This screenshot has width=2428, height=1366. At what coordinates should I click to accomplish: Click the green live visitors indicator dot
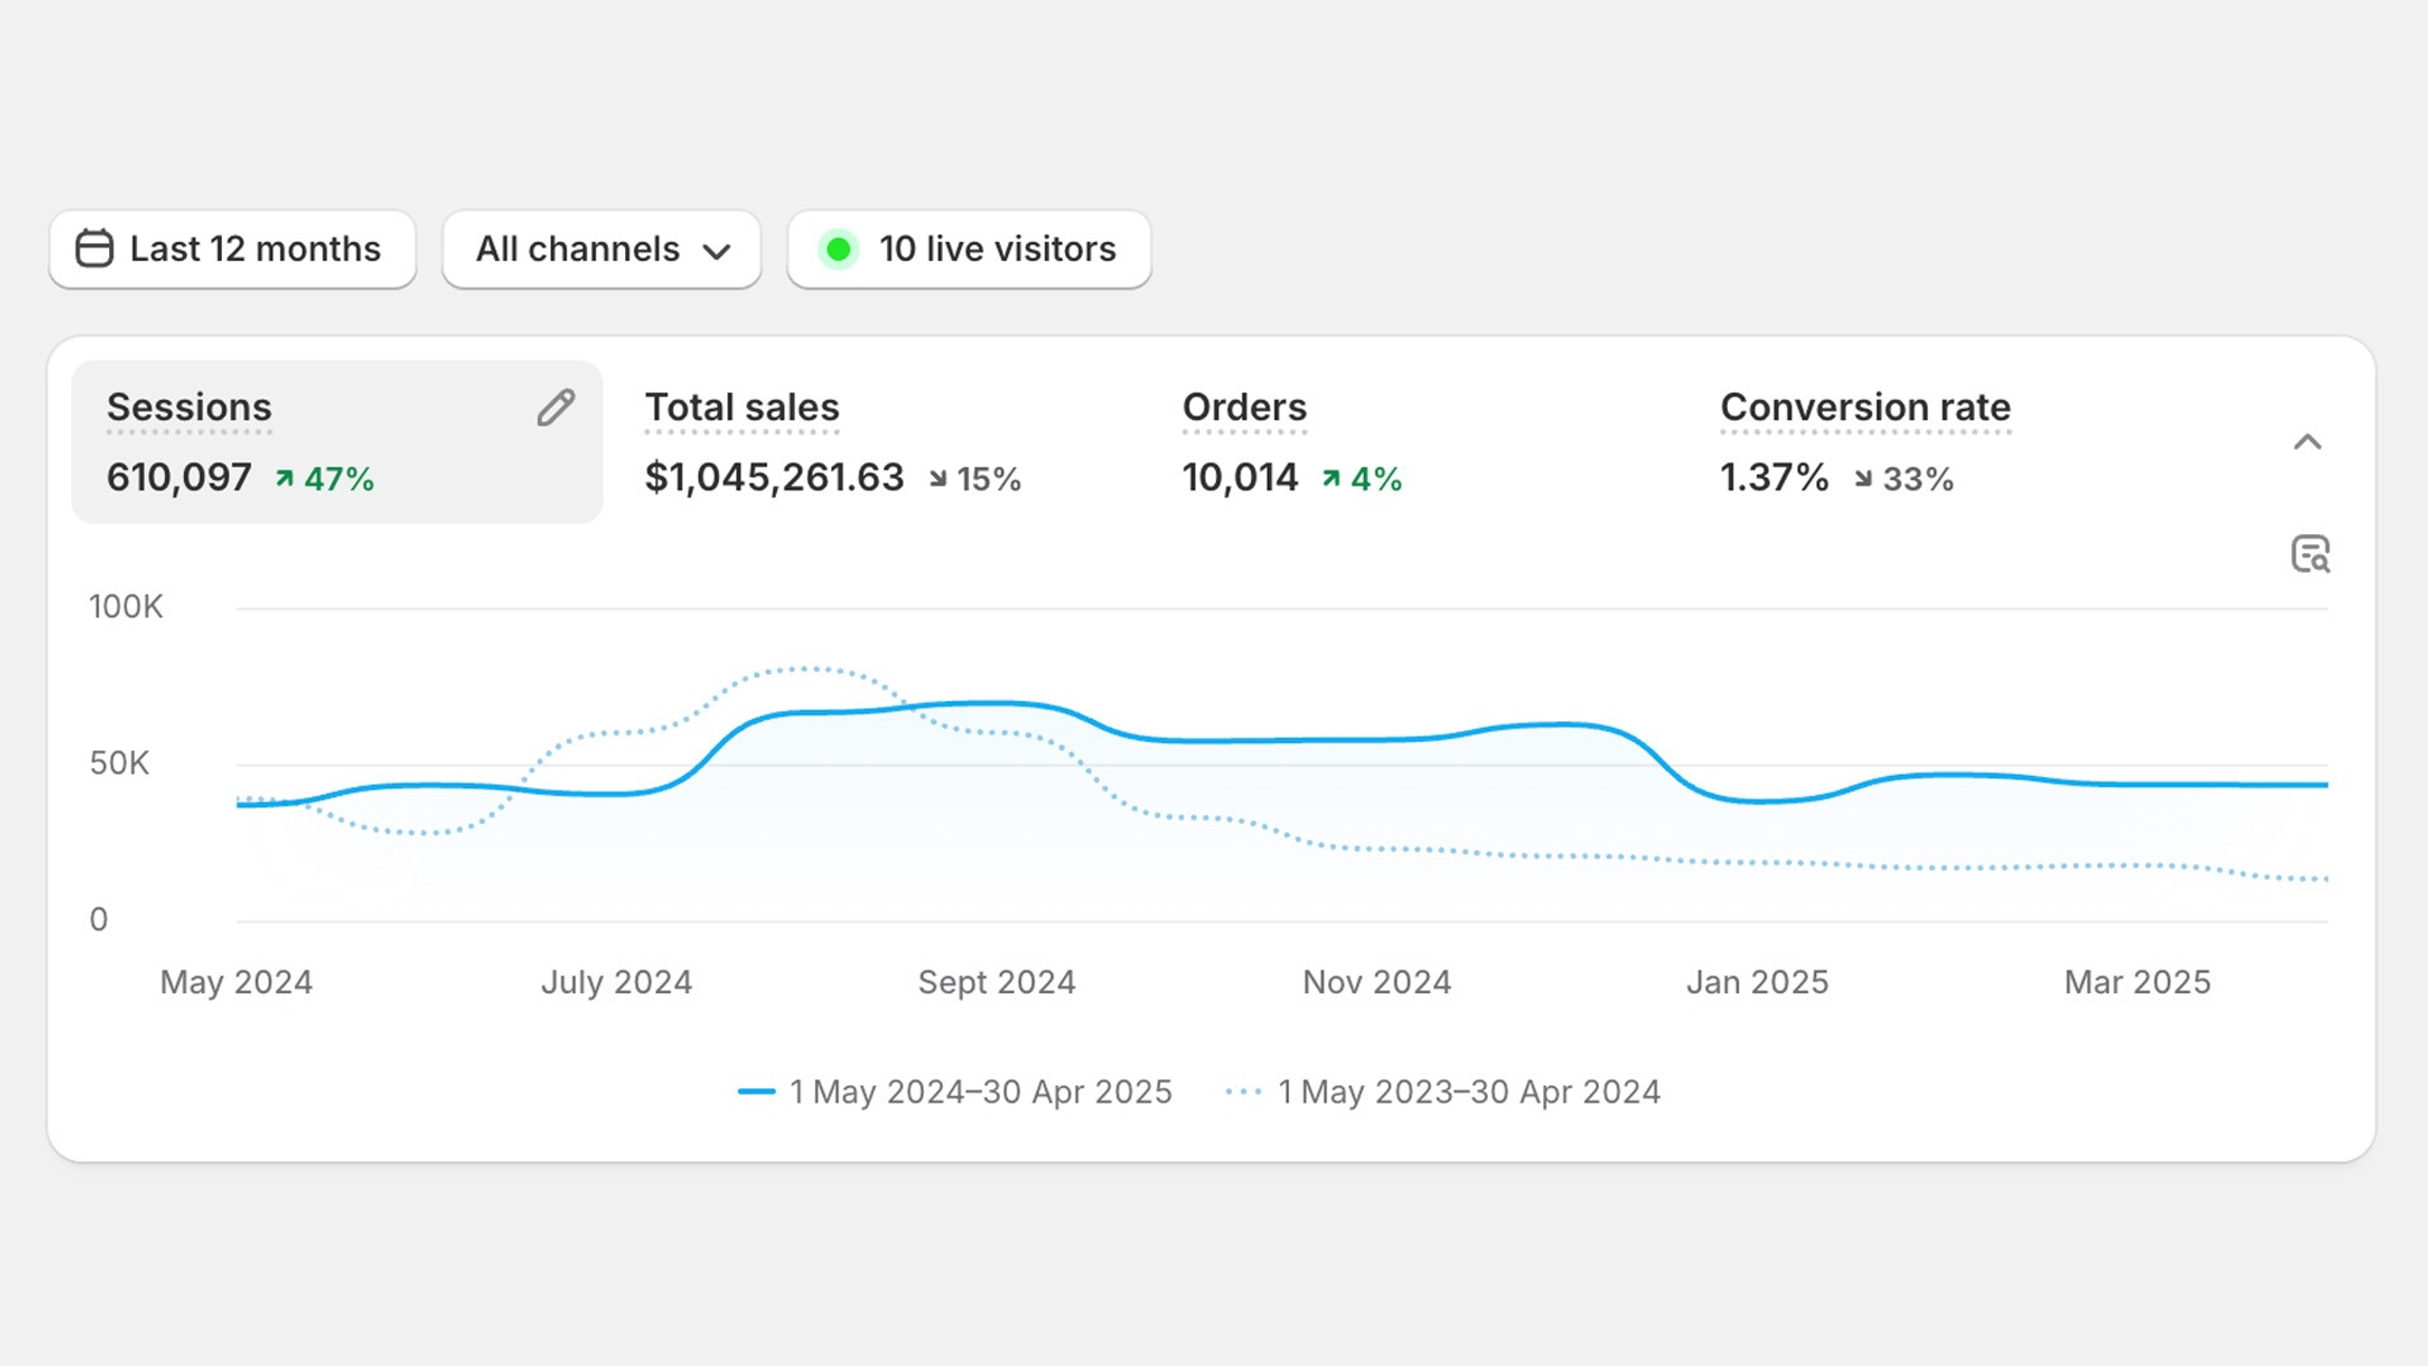point(838,249)
